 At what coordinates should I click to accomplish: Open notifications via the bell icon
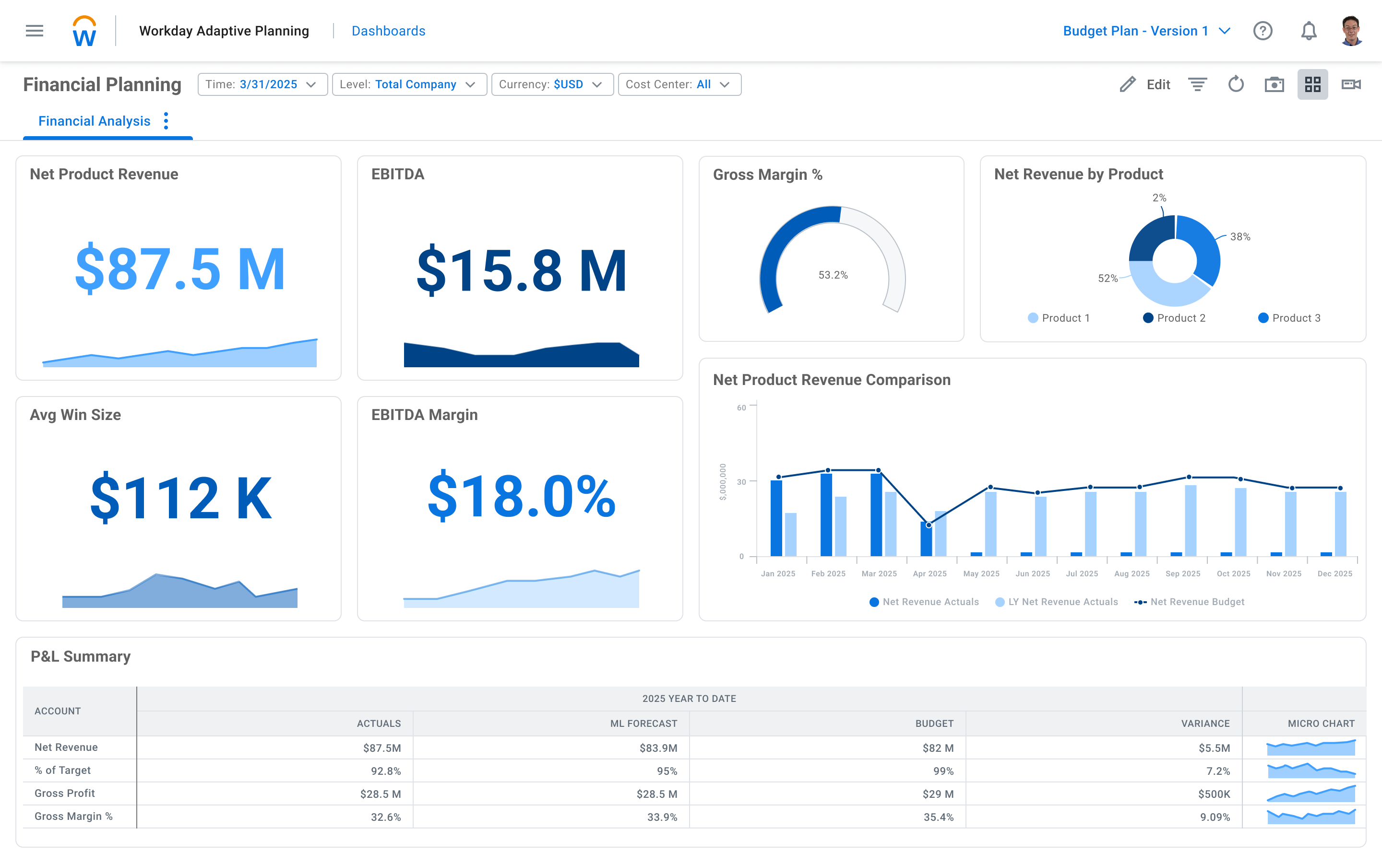click(x=1309, y=31)
